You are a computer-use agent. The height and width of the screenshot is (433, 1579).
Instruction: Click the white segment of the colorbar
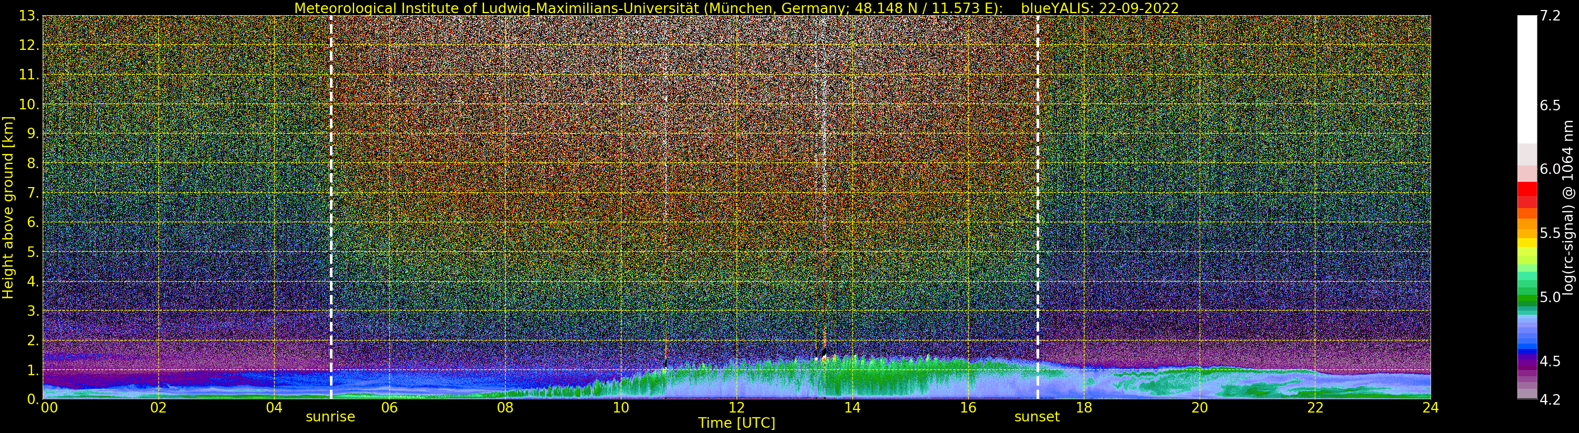coord(1527,80)
